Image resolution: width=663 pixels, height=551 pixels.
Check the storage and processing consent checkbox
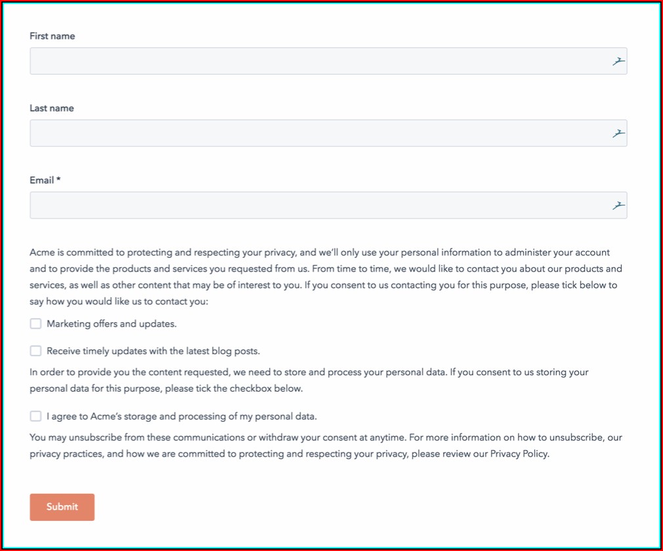(35, 416)
